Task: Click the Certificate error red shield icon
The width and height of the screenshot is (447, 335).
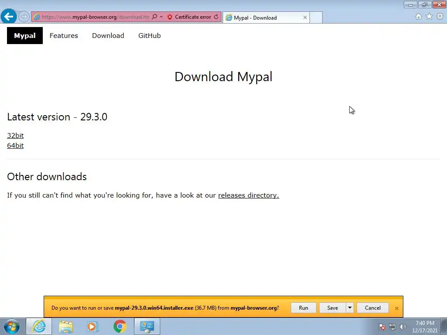Action: coord(170,17)
